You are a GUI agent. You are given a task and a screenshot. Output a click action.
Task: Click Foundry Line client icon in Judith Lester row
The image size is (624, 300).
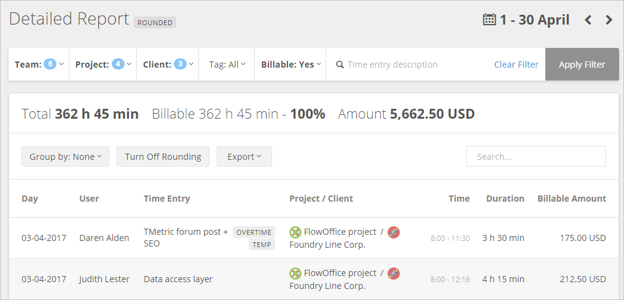pos(394,273)
